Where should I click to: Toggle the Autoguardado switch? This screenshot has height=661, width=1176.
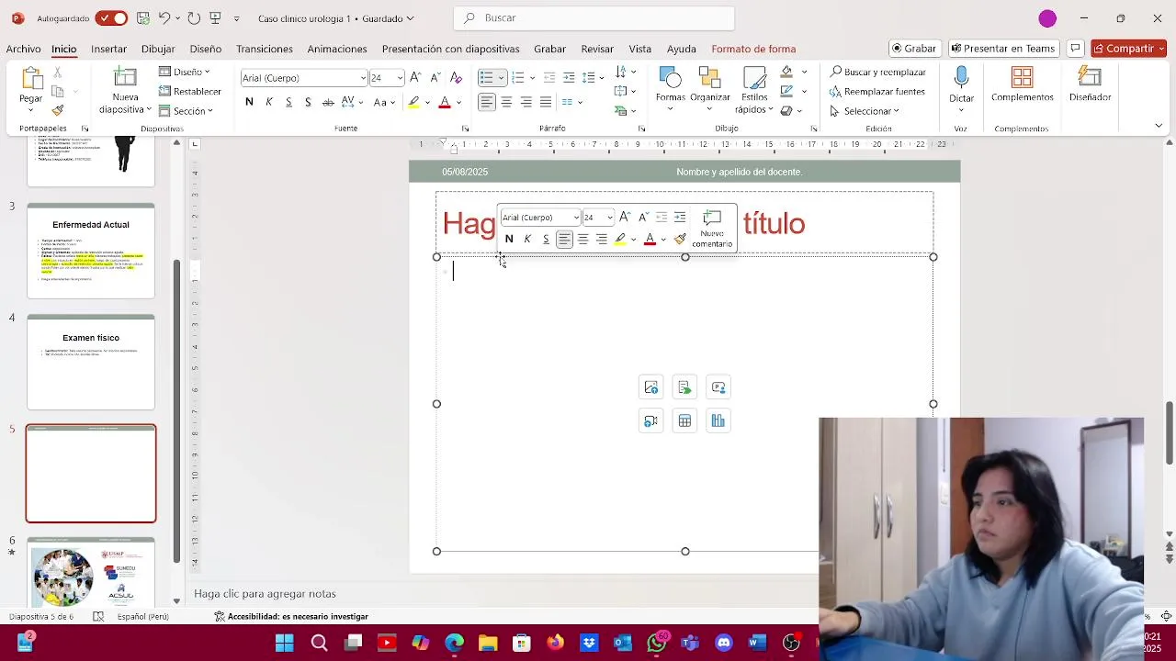[111, 18]
